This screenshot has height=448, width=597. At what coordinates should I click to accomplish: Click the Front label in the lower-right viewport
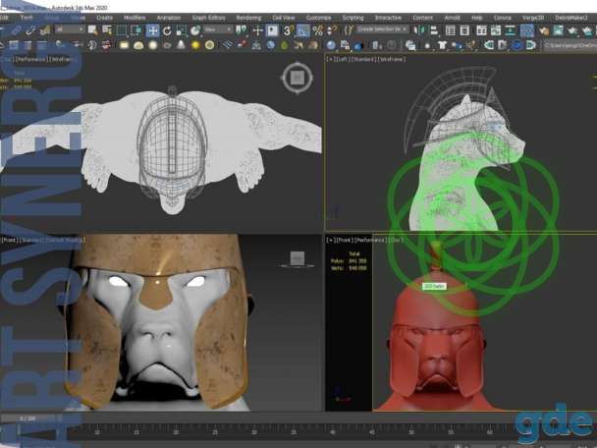(344, 240)
